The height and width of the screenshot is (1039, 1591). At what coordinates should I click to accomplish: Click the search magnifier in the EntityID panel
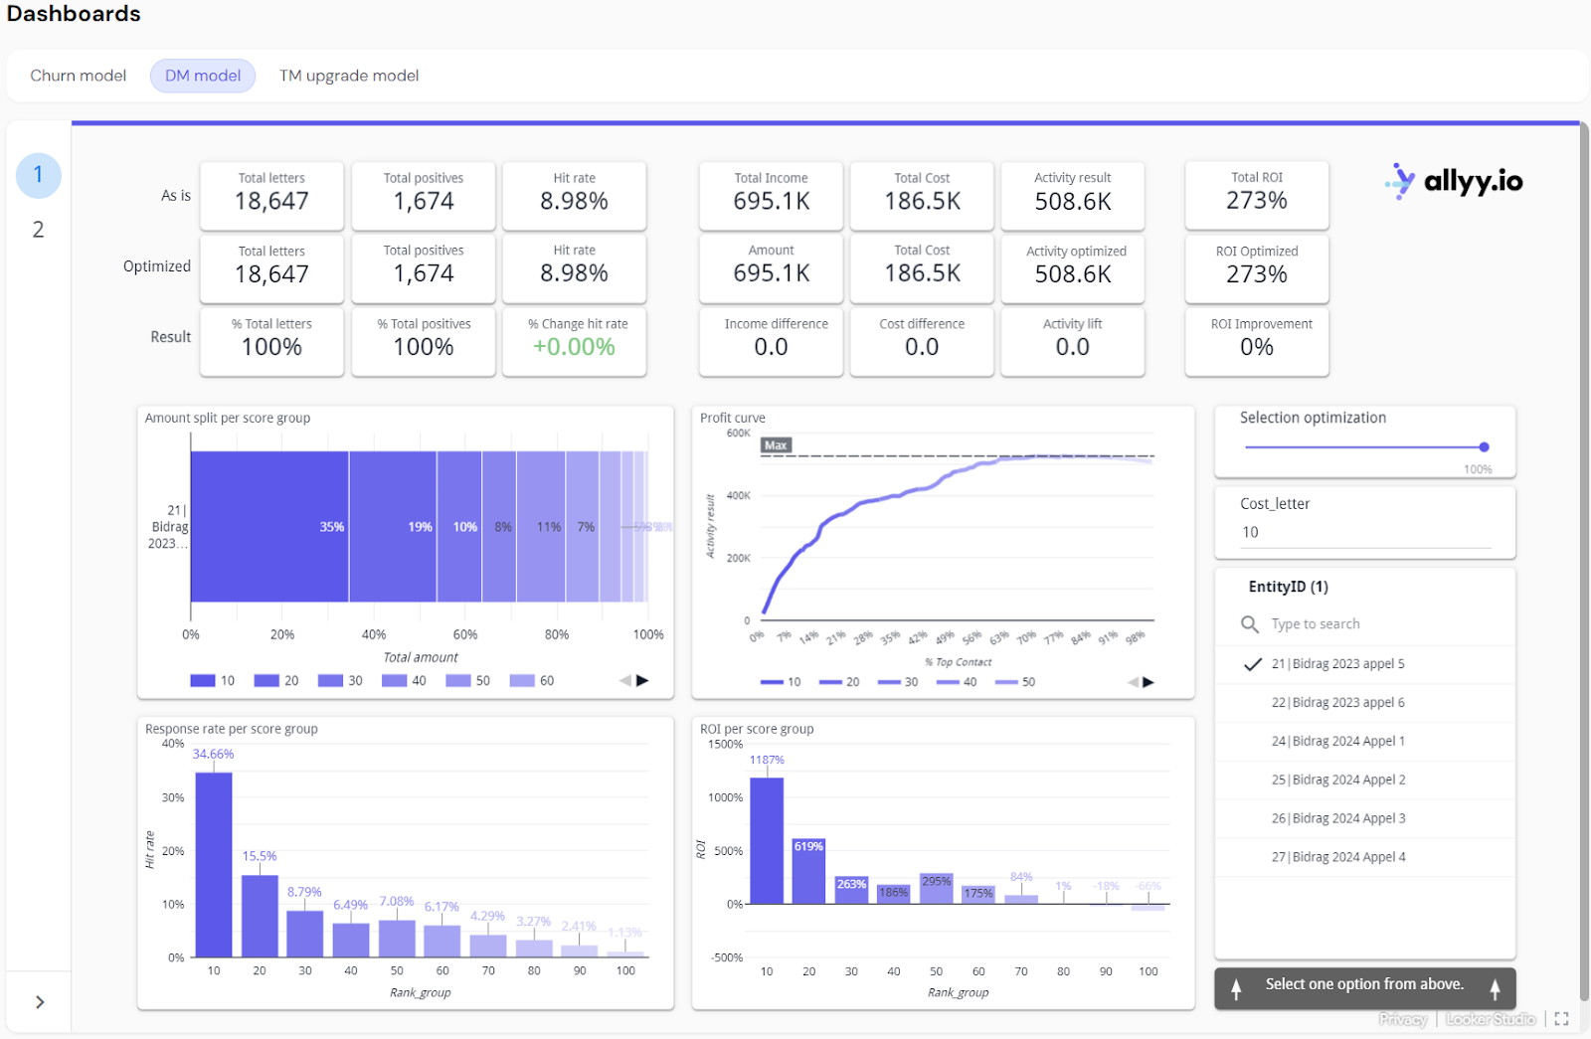(x=1250, y=624)
